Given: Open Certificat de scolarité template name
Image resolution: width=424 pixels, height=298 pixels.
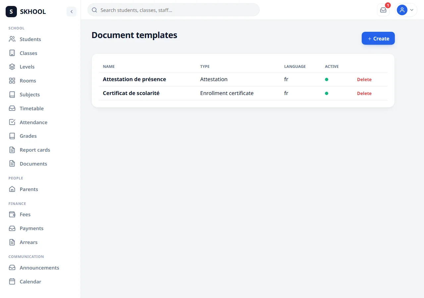Looking at the screenshot, I should point(131,93).
